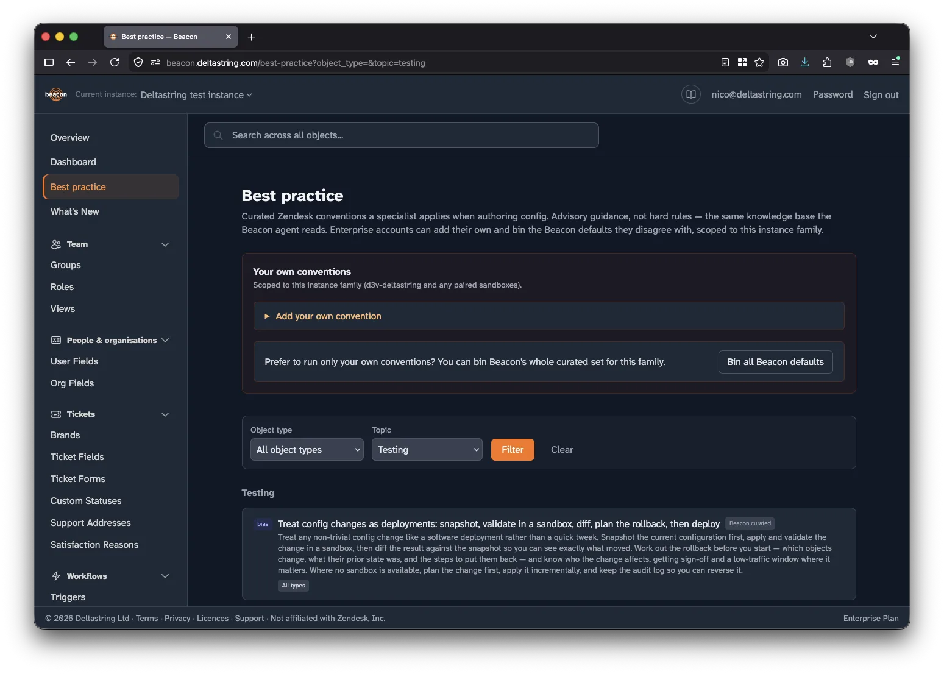Open Views in the sidebar
The height and width of the screenshot is (674, 944).
point(63,309)
